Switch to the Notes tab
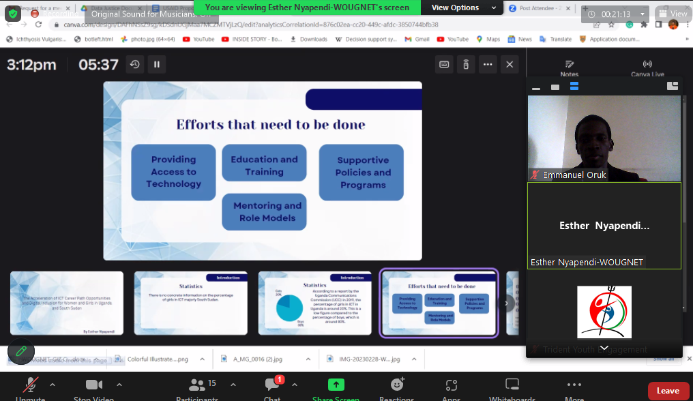The width and height of the screenshot is (693, 401). (569, 68)
